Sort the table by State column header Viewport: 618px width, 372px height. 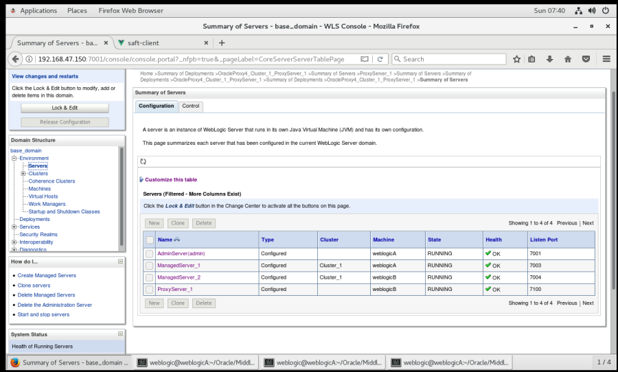click(435, 240)
